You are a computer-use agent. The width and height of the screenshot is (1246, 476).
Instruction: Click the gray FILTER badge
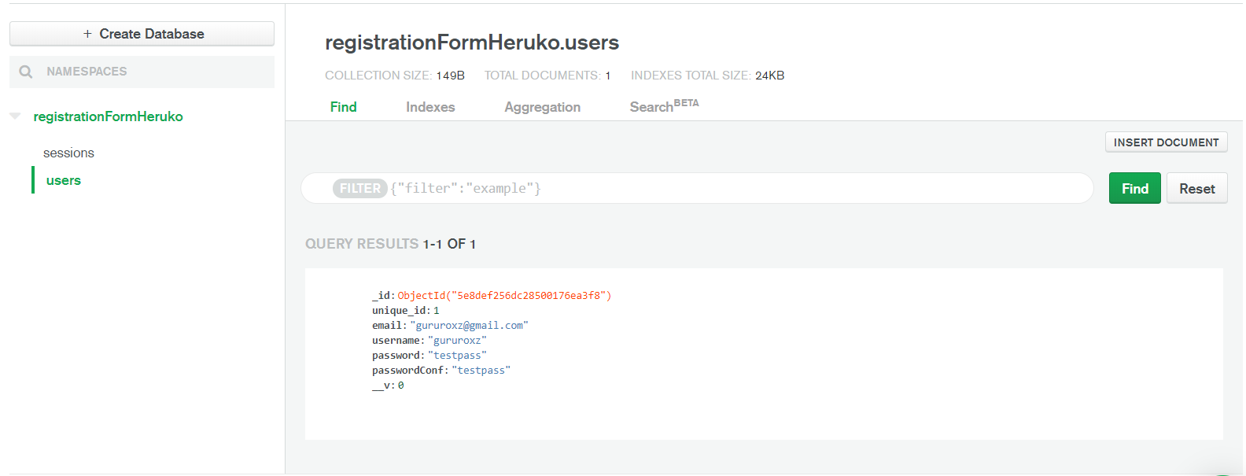coord(359,189)
